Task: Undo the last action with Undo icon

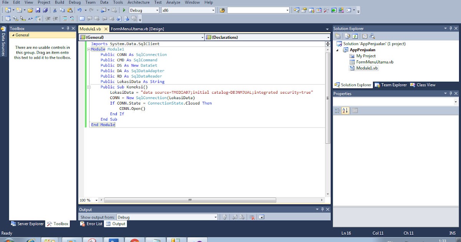Action: click(80, 10)
